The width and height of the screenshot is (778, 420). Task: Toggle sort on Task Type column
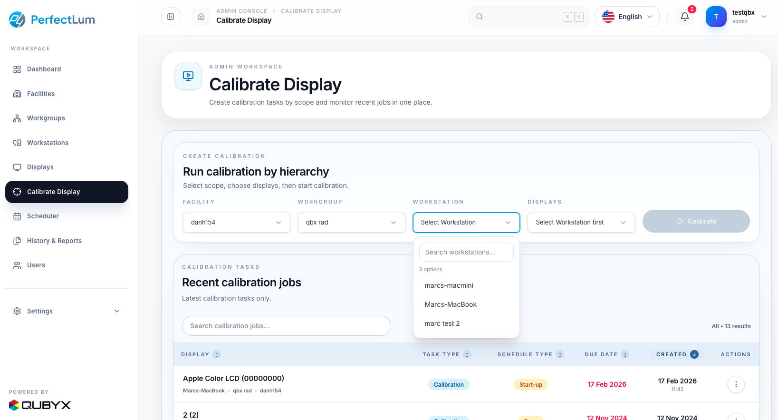[x=467, y=354]
